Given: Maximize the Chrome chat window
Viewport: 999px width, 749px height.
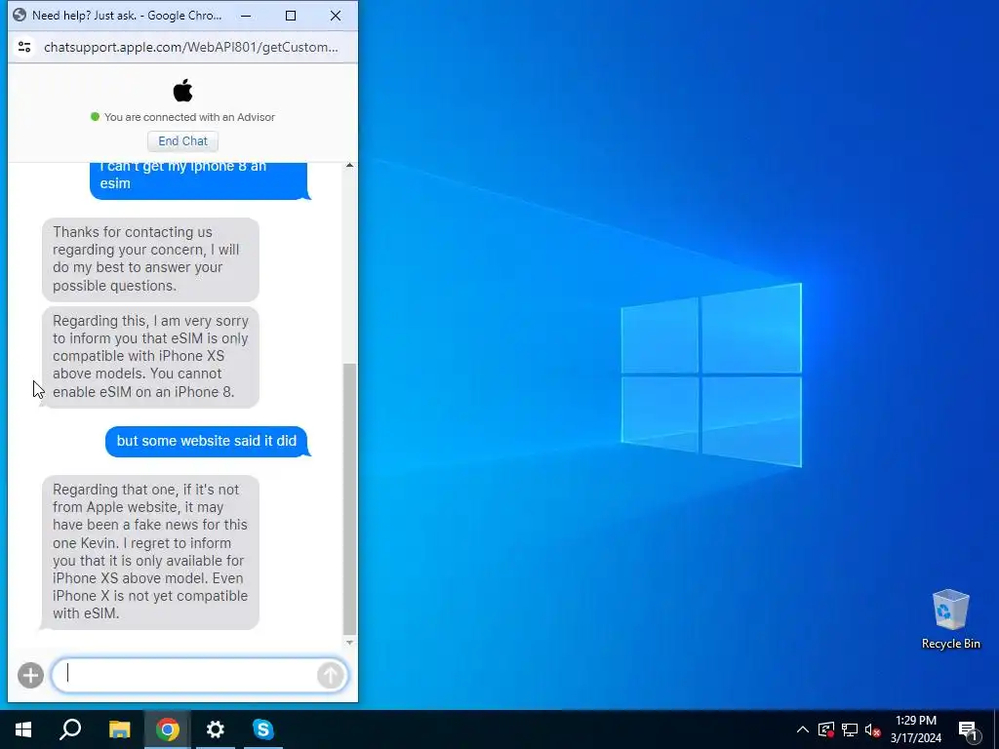Looking at the screenshot, I should [291, 16].
